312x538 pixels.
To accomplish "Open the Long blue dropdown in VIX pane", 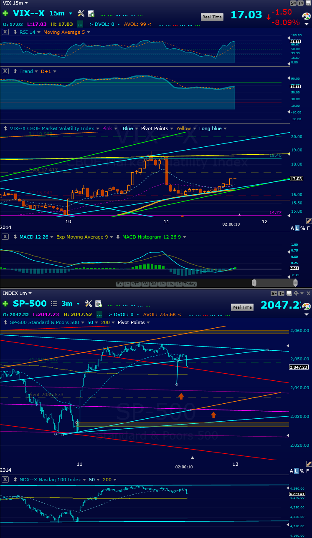I will click(226, 128).
